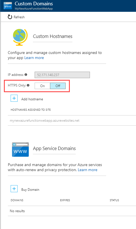Click the DOMAINS column header

click(17, 200)
